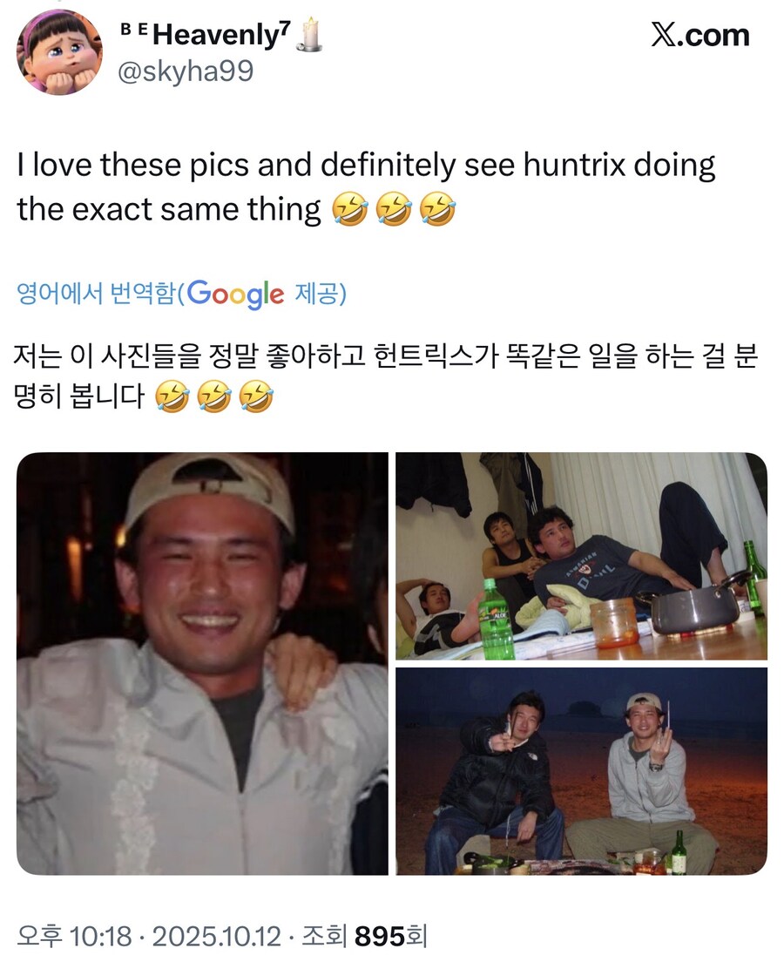Open the night beach photo
Screen dimensions: 784x955
[x=581, y=771]
